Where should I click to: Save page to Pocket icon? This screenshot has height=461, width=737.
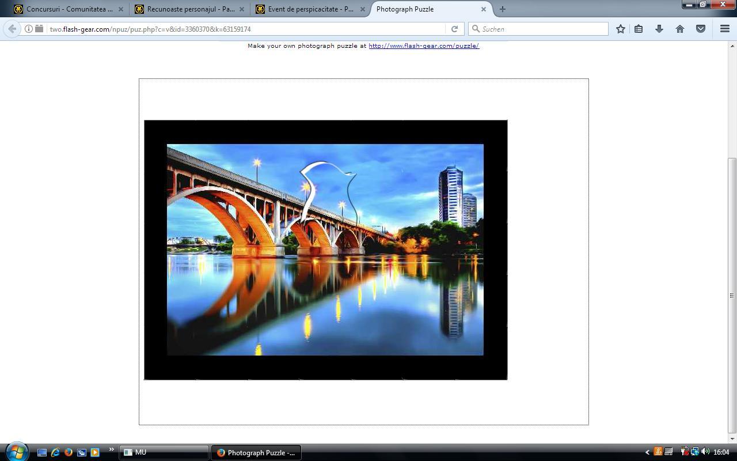pos(701,29)
